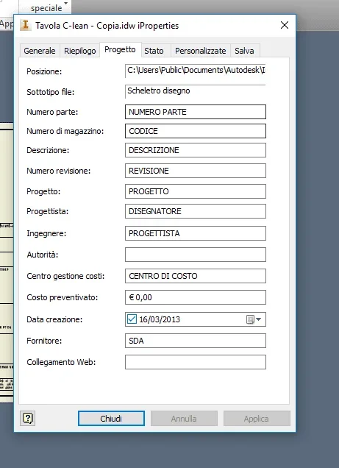Switch to the Generale tab

click(x=40, y=51)
